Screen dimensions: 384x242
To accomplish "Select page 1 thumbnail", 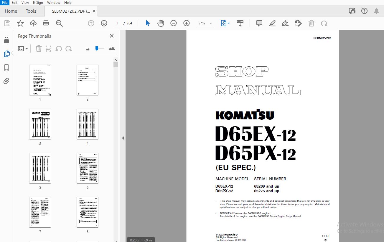I will point(40,80).
